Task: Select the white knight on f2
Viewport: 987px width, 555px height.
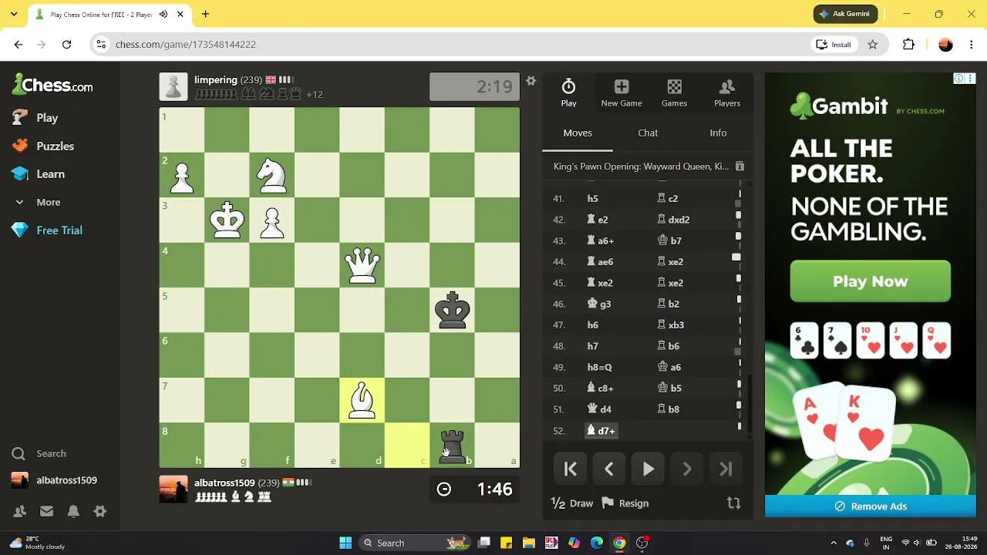Action: (x=272, y=175)
